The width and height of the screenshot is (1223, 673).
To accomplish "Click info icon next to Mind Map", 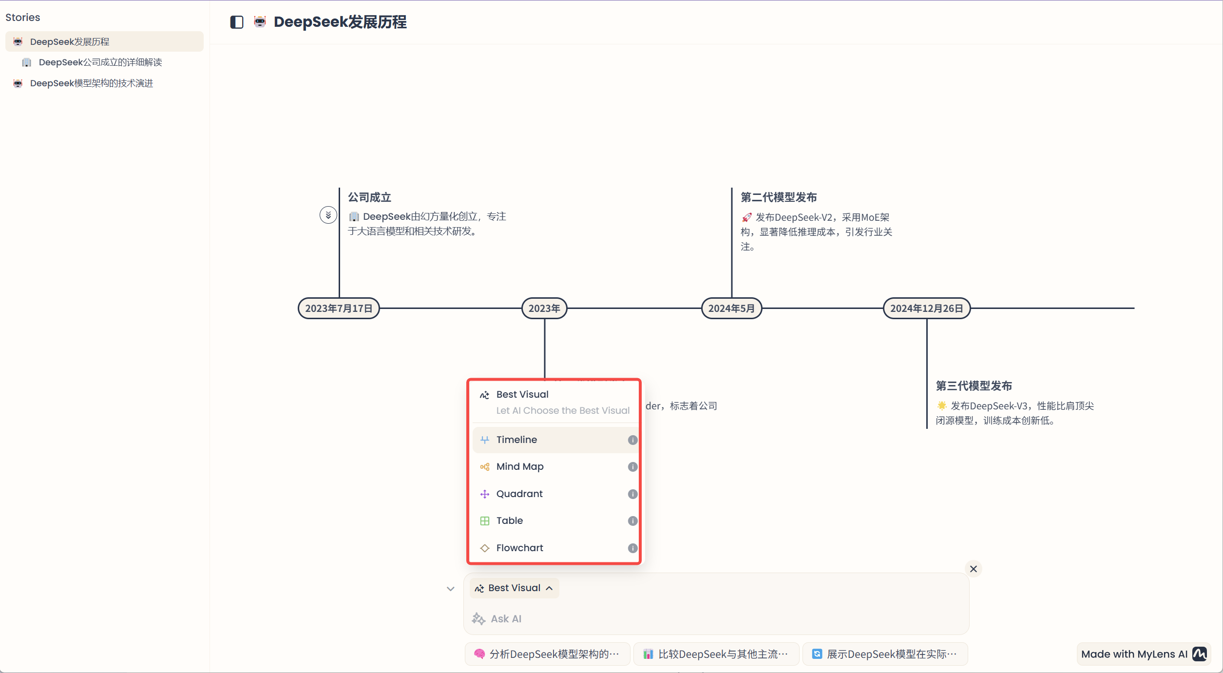I will pos(632,467).
